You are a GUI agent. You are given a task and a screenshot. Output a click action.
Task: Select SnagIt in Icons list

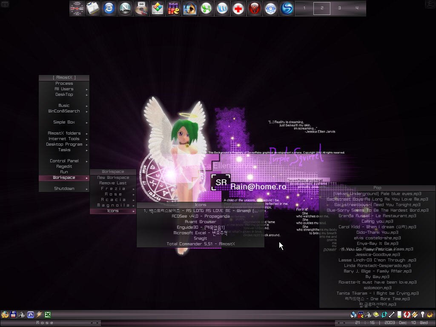[x=201, y=238]
